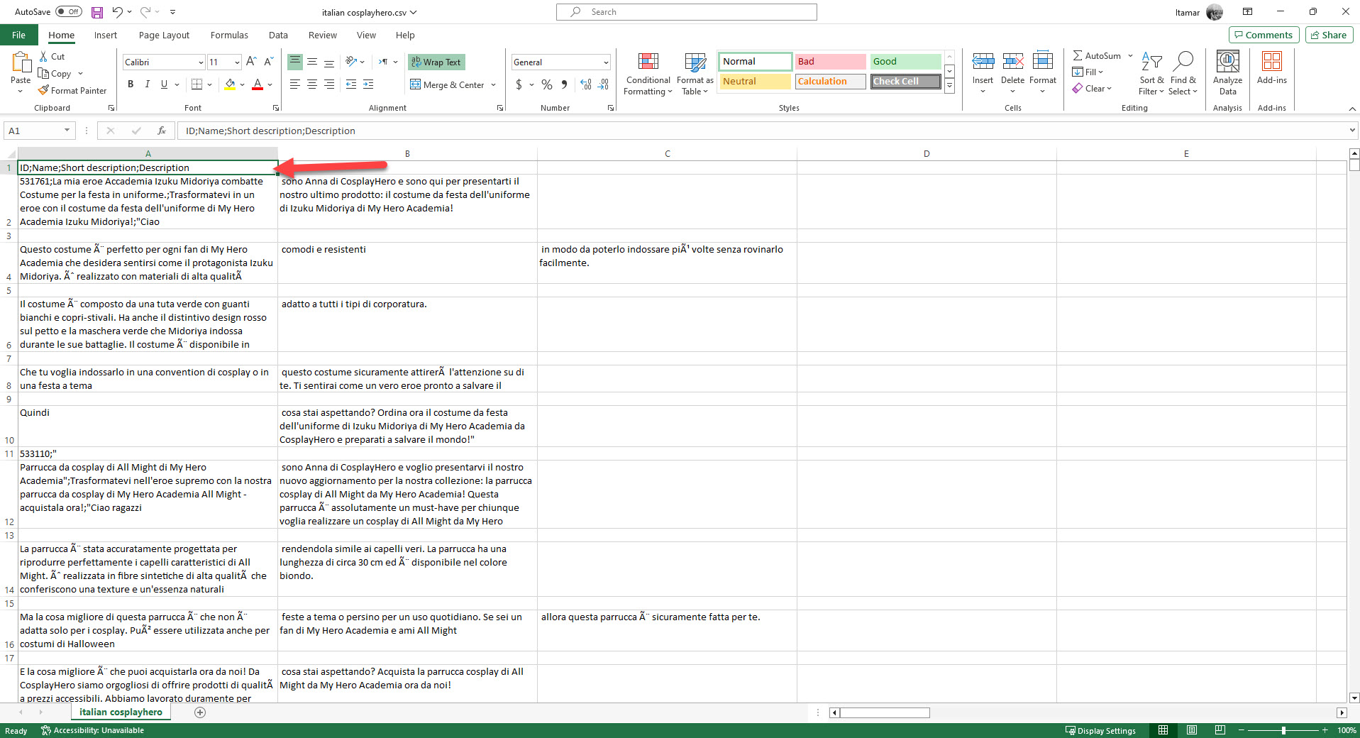Apply the Bad cell style
This screenshot has height=738, width=1360.
pos(830,62)
